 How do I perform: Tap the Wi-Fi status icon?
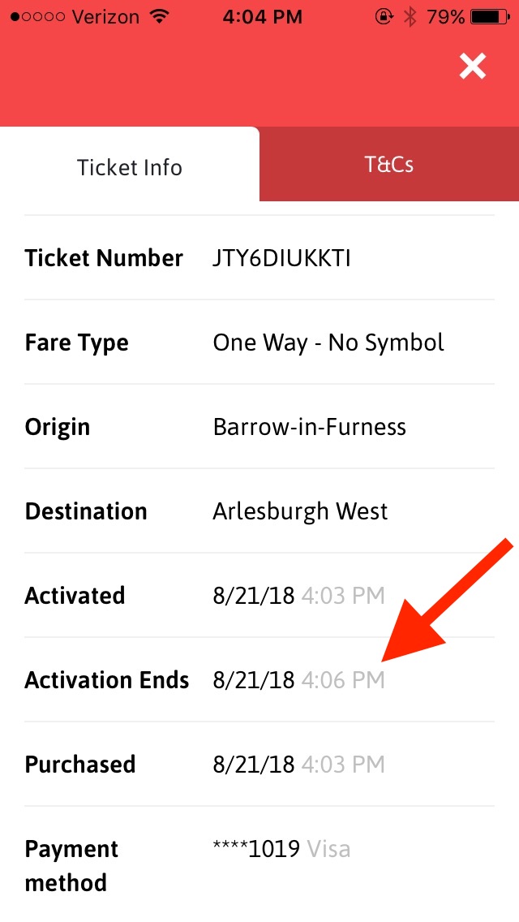(x=159, y=16)
